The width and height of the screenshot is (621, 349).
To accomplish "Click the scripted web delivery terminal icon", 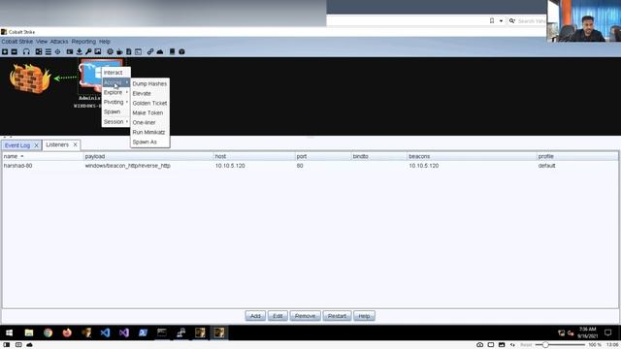I will tap(138, 51).
